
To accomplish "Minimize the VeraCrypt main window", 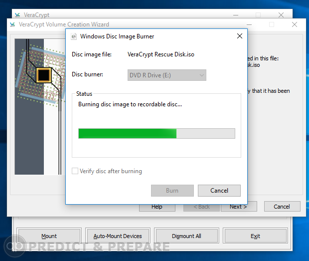I will tap(236, 15).
